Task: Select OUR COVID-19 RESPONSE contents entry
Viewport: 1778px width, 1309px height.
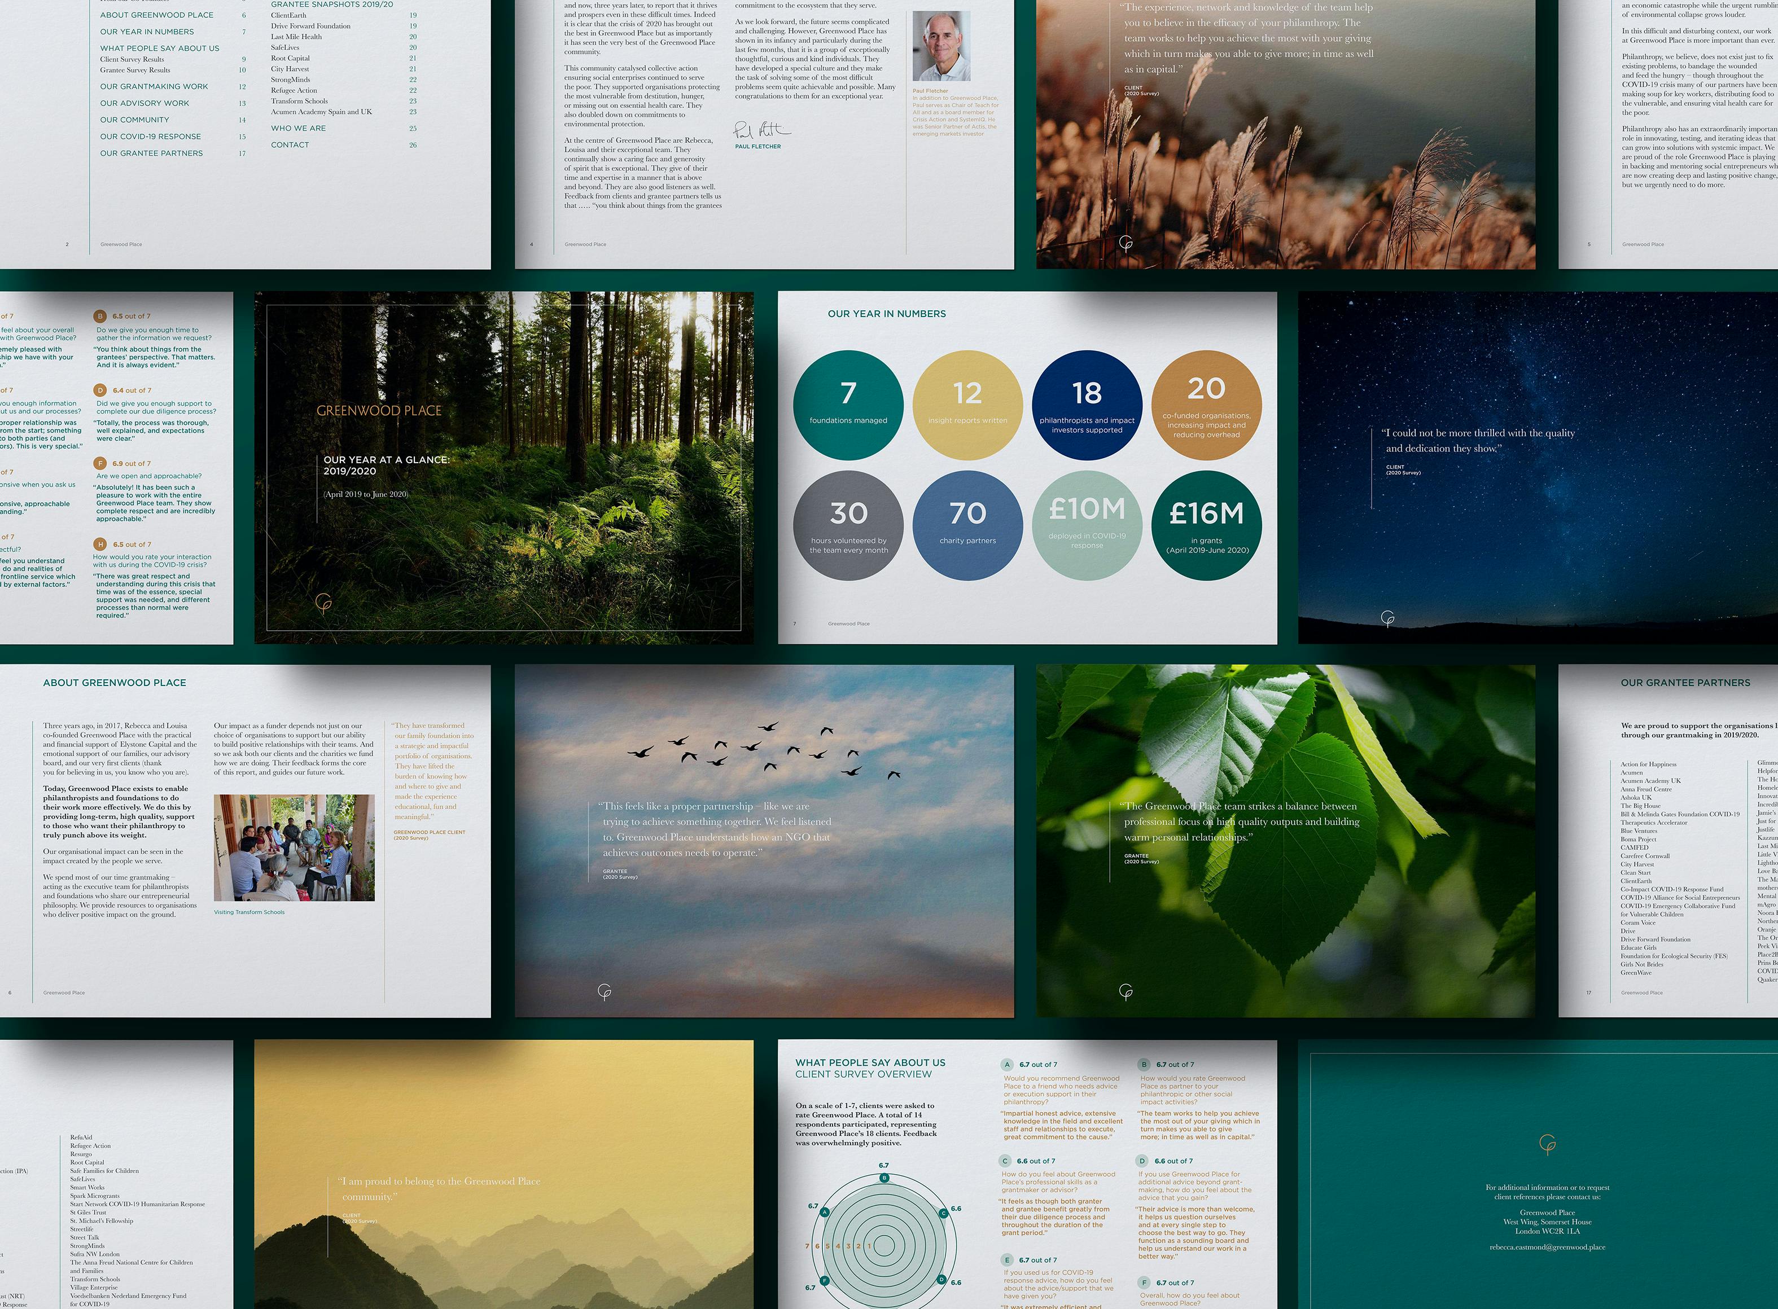Action: pos(151,137)
